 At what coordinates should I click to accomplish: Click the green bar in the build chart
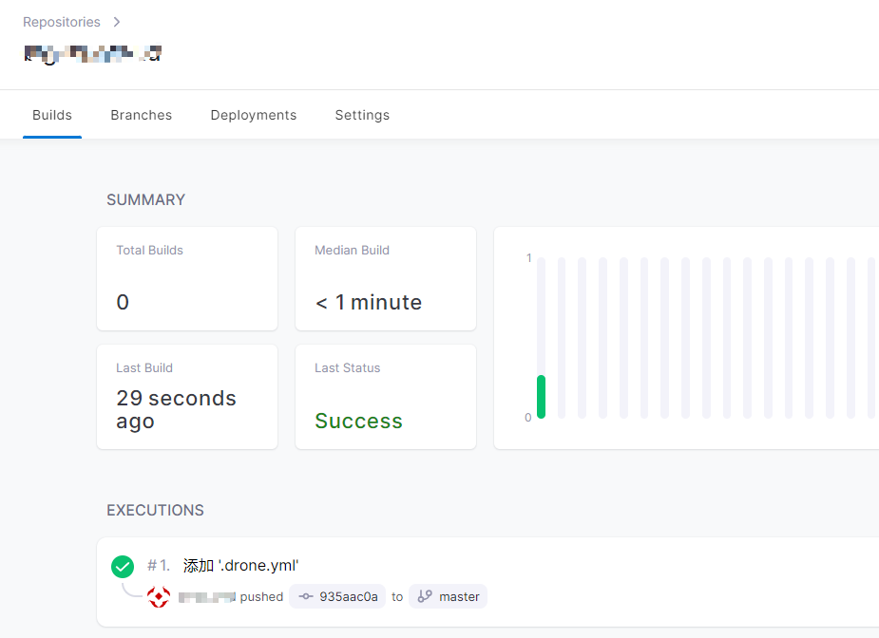pos(541,397)
